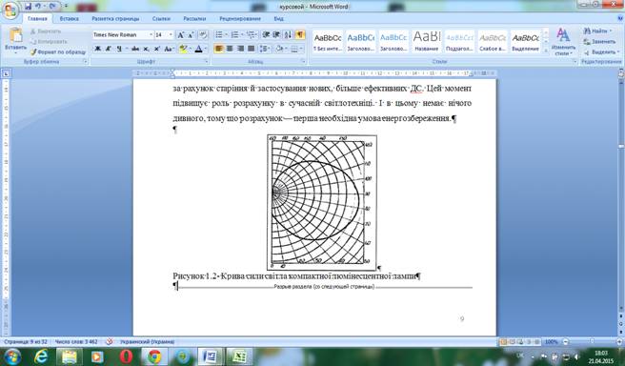Open the Разметка страницы tab
625x366 pixels.
pyautogui.click(x=115, y=18)
